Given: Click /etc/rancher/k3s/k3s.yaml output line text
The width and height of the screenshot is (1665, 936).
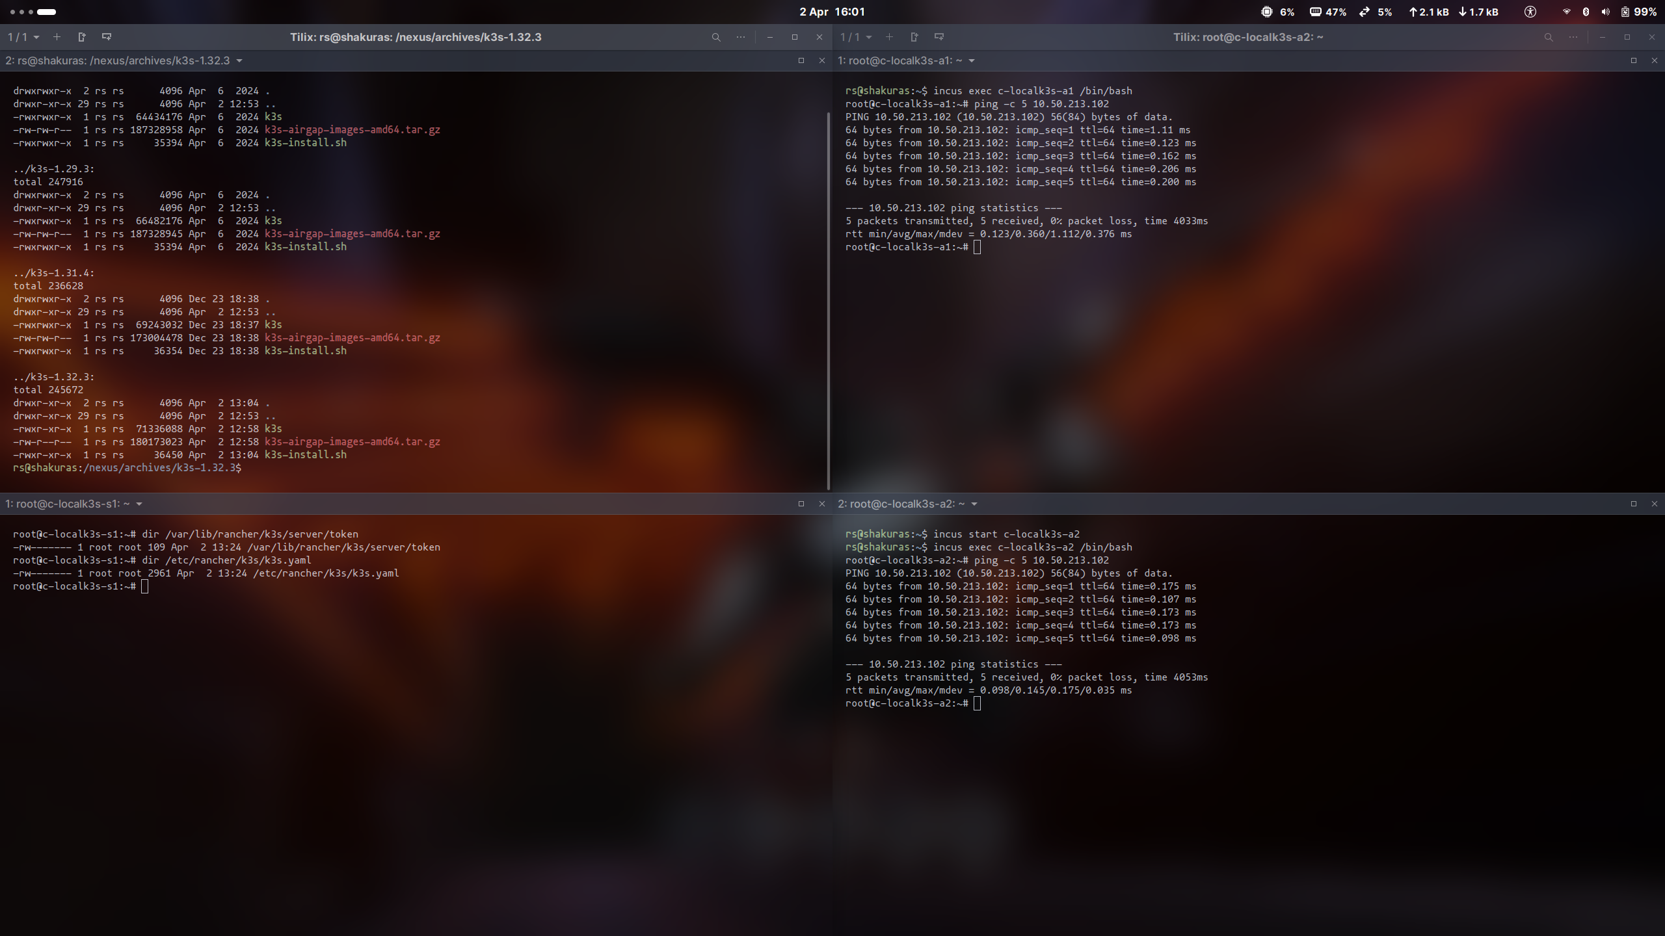Looking at the screenshot, I should [x=326, y=573].
